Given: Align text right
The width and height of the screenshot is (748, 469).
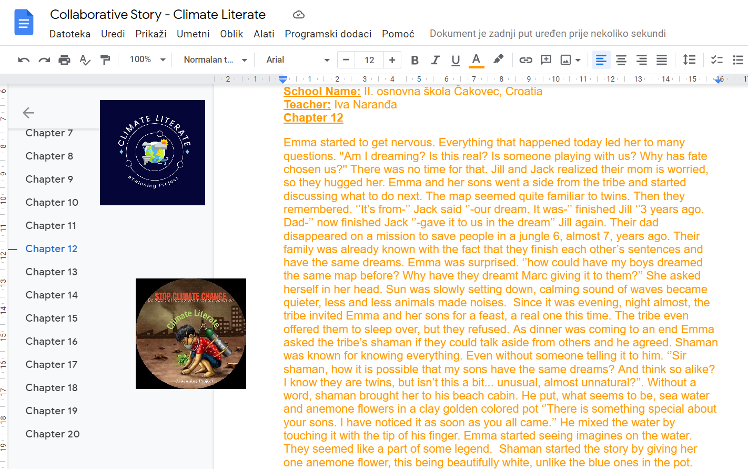Looking at the screenshot, I should pyautogui.click(x=641, y=60).
